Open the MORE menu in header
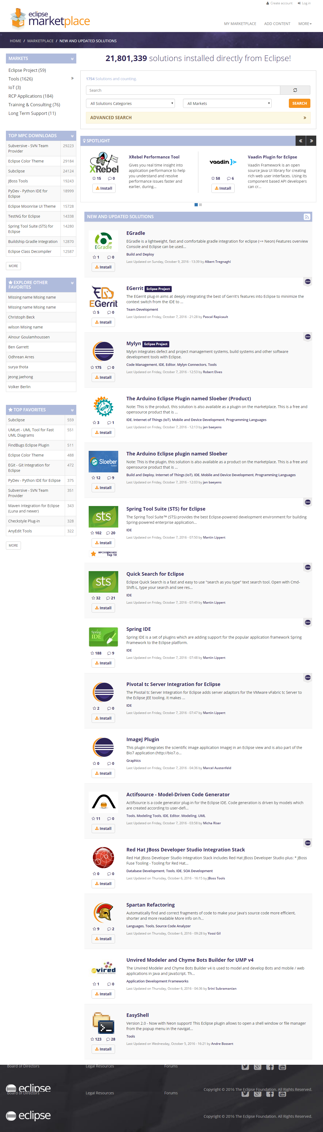Screen dimensions: 323x1132 coord(305,24)
